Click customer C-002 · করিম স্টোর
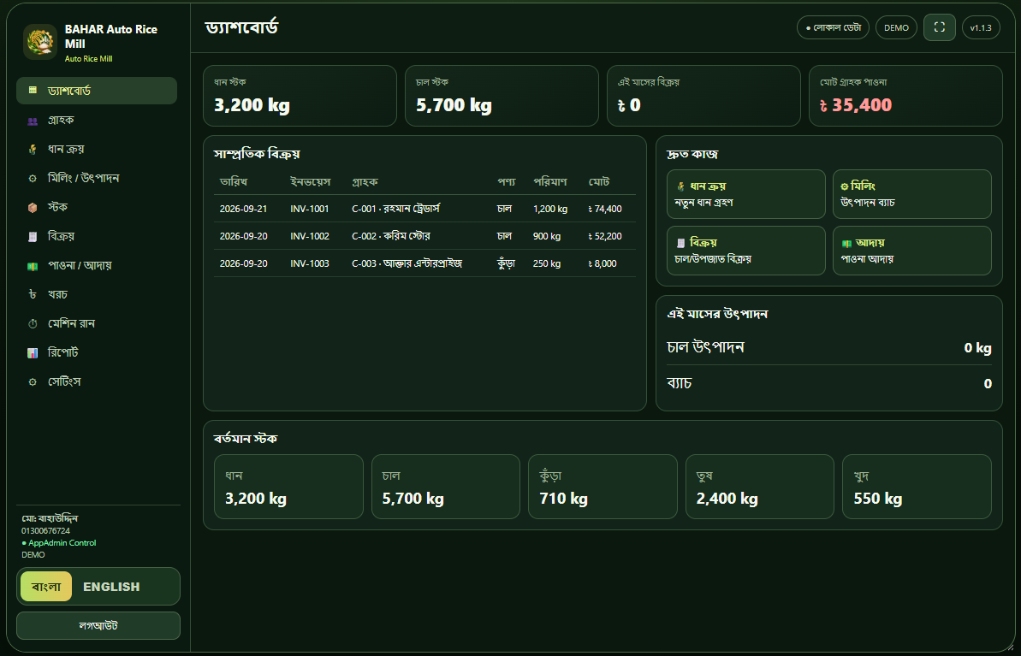Image resolution: width=1021 pixels, height=656 pixels. point(391,236)
